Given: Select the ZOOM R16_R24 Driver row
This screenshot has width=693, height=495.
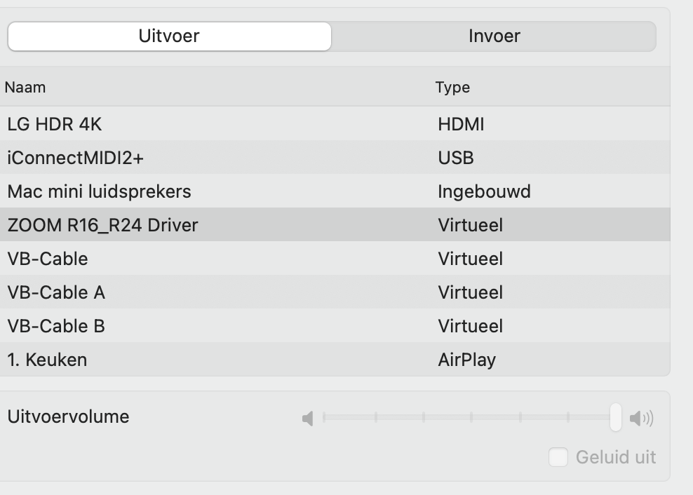Looking at the screenshot, I should click(x=102, y=225).
